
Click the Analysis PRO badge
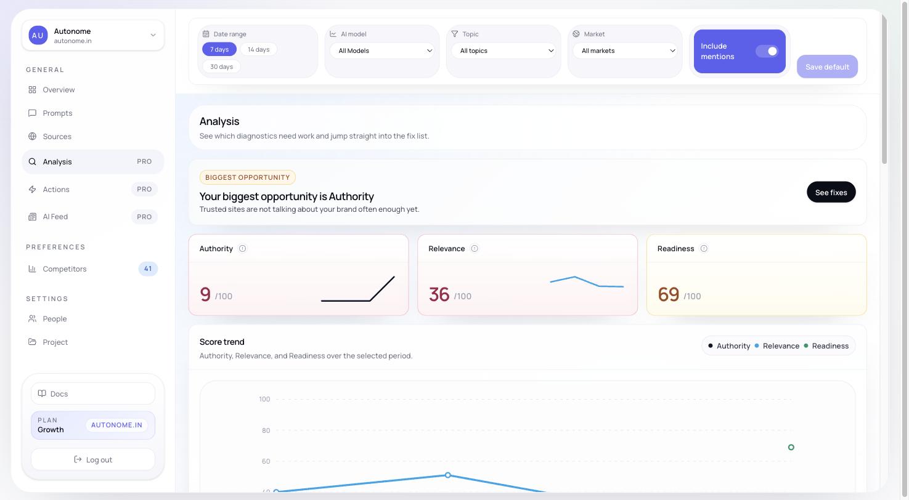tap(144, 162)
